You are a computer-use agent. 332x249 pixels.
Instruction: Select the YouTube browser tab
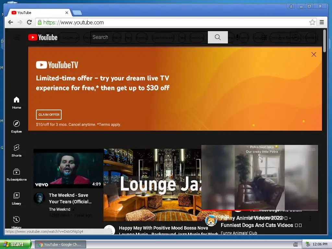pyautogui.click(x=39, y=13)
